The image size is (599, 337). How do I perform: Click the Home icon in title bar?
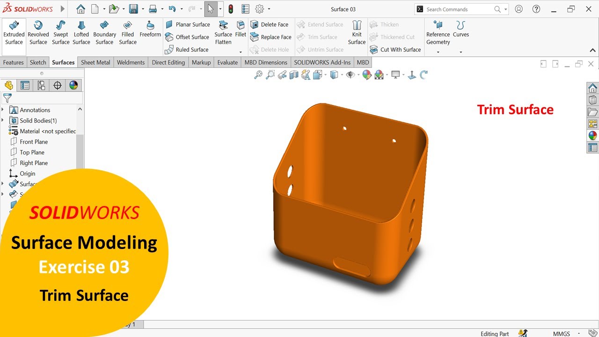click(80, 9)
